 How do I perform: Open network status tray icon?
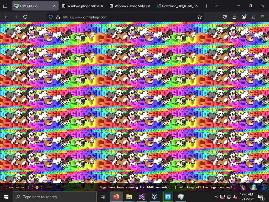point(229,197)
